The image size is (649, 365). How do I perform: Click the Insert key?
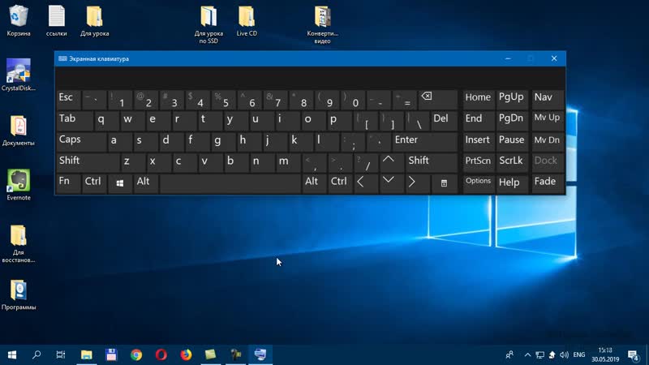(x=479, y=141)
